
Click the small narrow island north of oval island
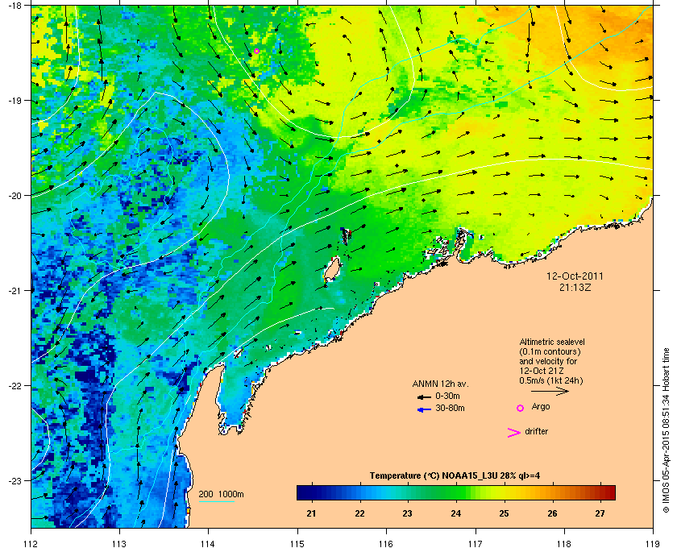[347, 237]
